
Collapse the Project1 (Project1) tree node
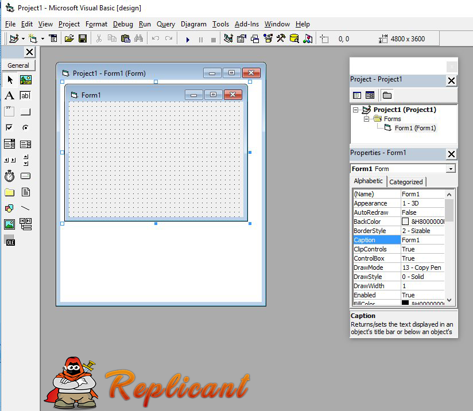click(356, 110)
